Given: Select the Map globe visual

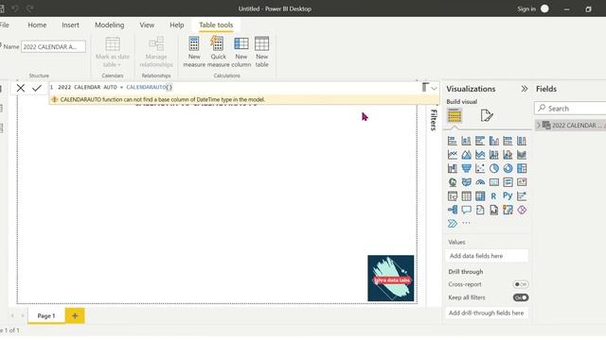Looking at the screenshot, I should pyautogui.click(x=453, y=182).
